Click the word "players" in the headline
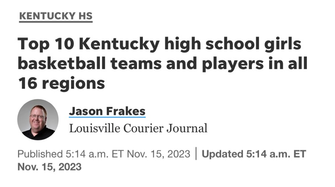 [x=241, y=63]
